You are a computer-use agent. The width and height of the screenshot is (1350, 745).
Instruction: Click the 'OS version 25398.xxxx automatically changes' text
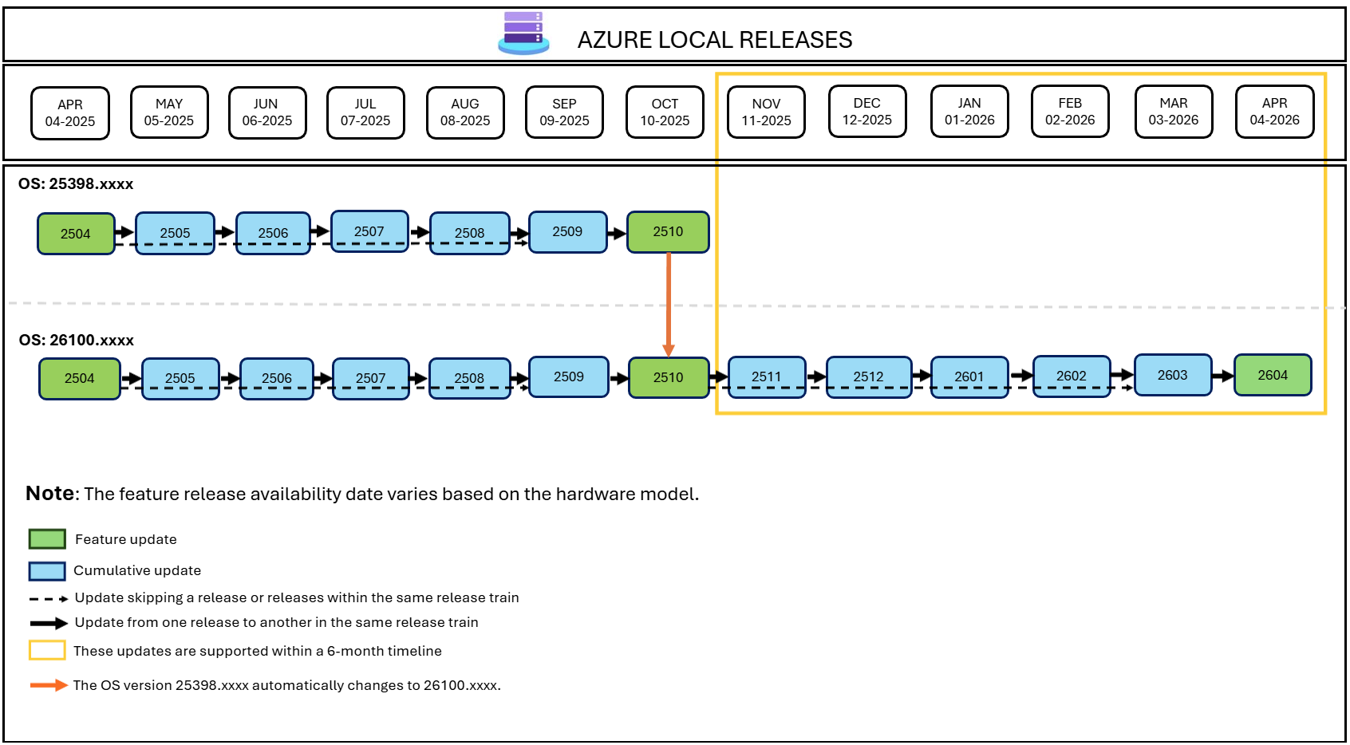click(x=287, y=686)
